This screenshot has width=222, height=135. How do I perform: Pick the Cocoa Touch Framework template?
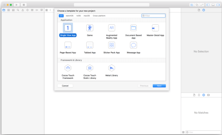(68, 68)
